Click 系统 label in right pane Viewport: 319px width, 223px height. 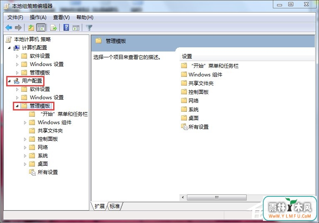click(194, 110)
